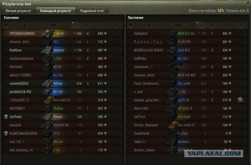Select enemy player vardanyan1_1

tap(143, 67)
